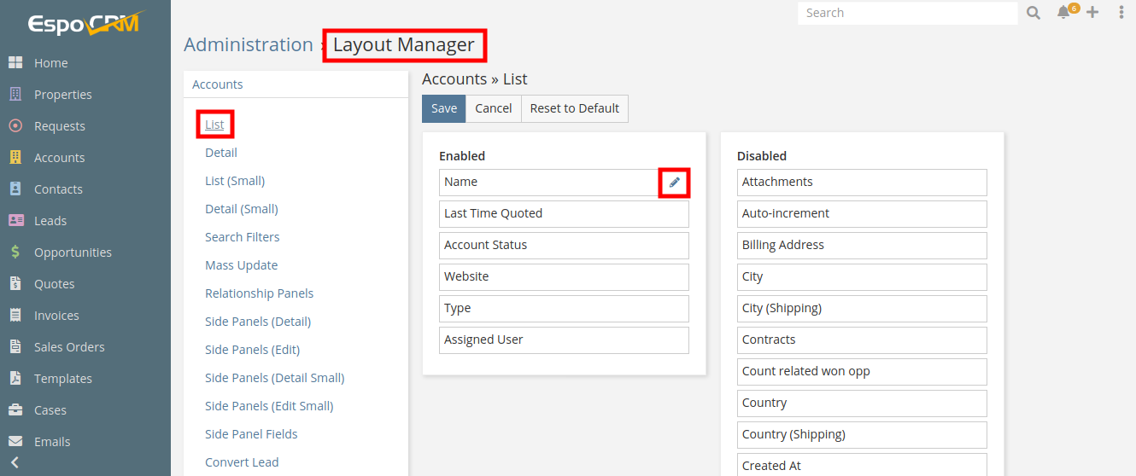Open Home from the sidebar
This screenshot has width=1136, height=476.
50,63
